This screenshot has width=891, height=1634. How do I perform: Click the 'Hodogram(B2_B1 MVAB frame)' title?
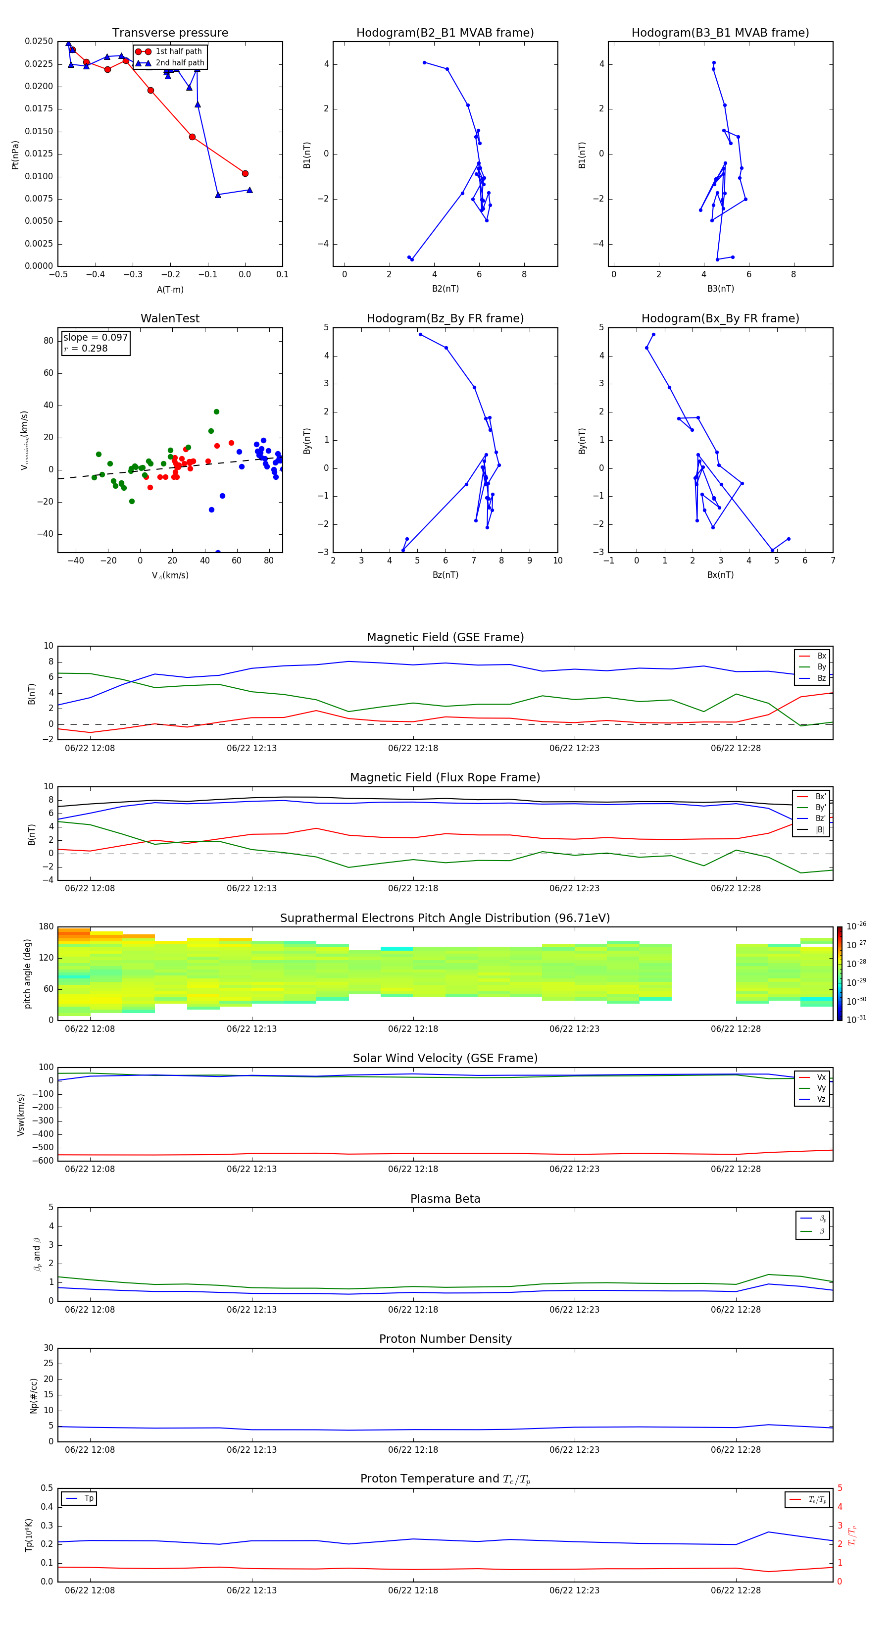click(445, 33)
